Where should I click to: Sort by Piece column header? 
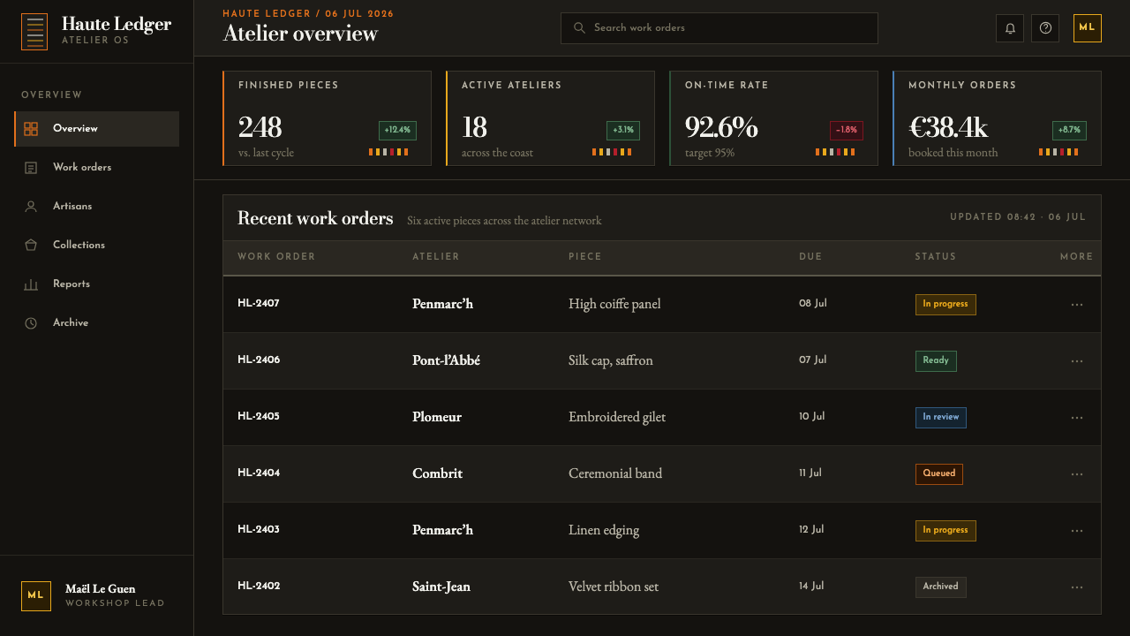[585, 257]
